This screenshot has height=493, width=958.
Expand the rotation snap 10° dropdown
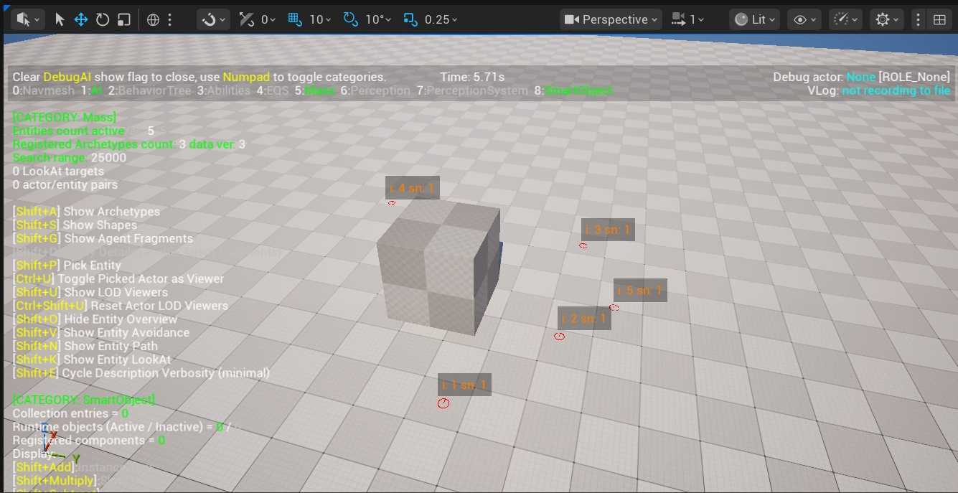(379, 19)
